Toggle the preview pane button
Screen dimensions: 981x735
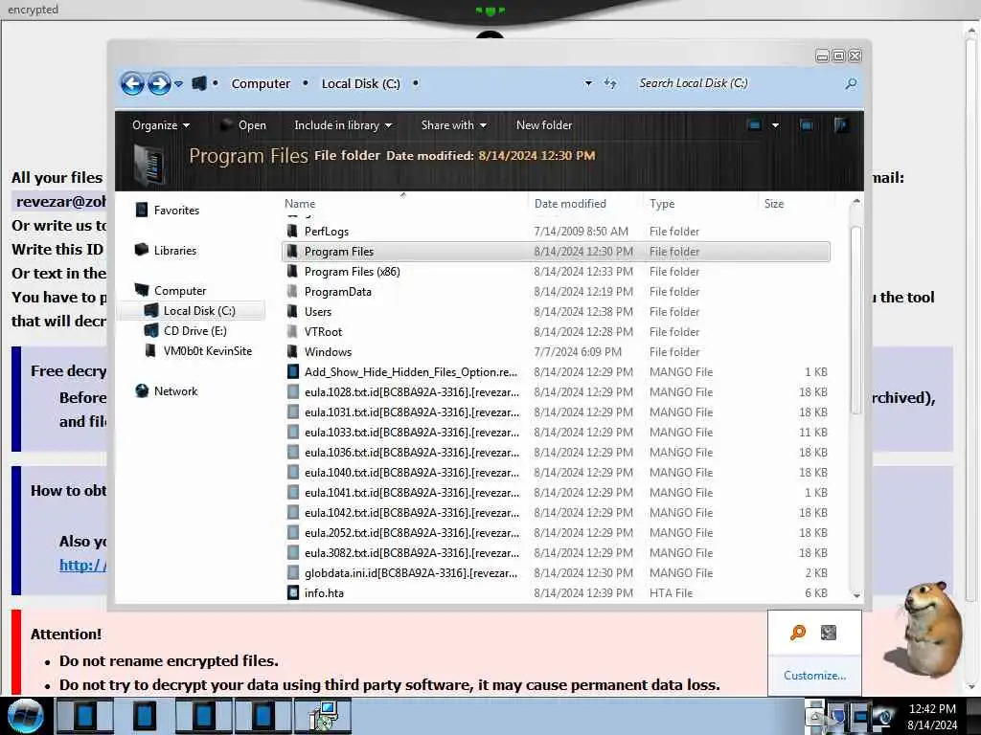coord(807,125)
